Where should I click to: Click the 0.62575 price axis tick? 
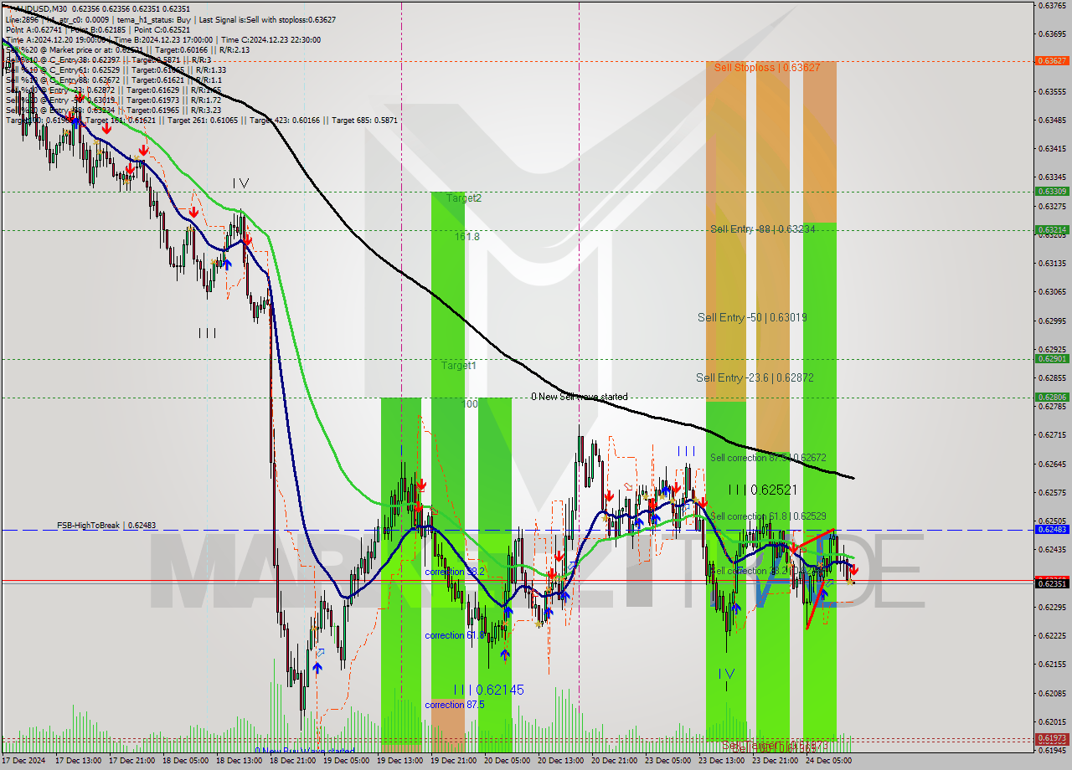point(1052,493)
